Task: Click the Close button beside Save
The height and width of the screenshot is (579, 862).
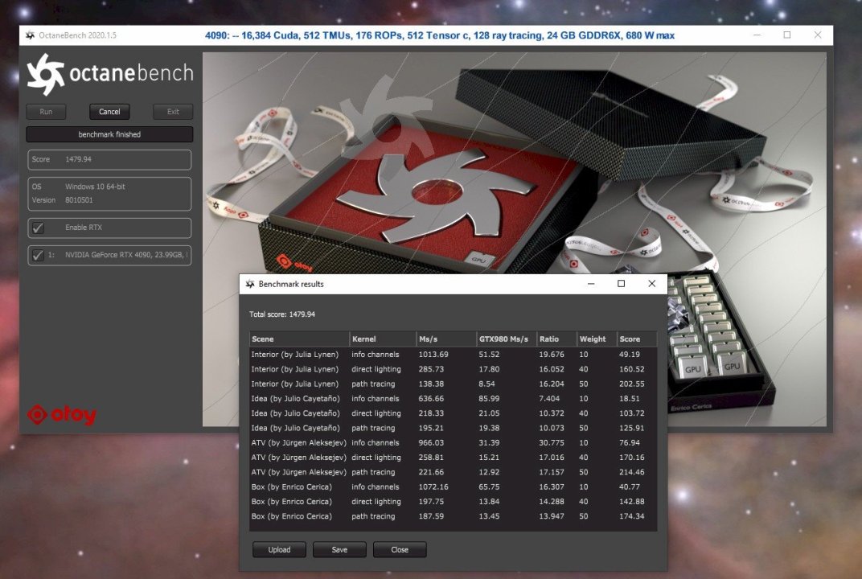Action: 400,550
